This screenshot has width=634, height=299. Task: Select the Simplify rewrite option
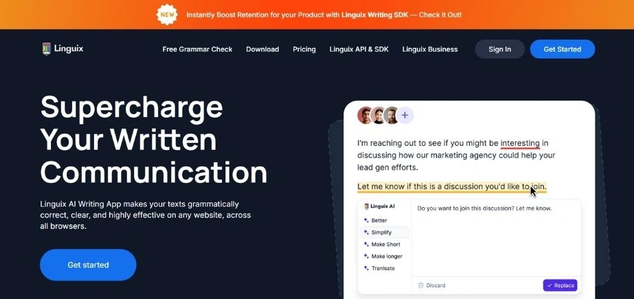click(x=384, y=232)
